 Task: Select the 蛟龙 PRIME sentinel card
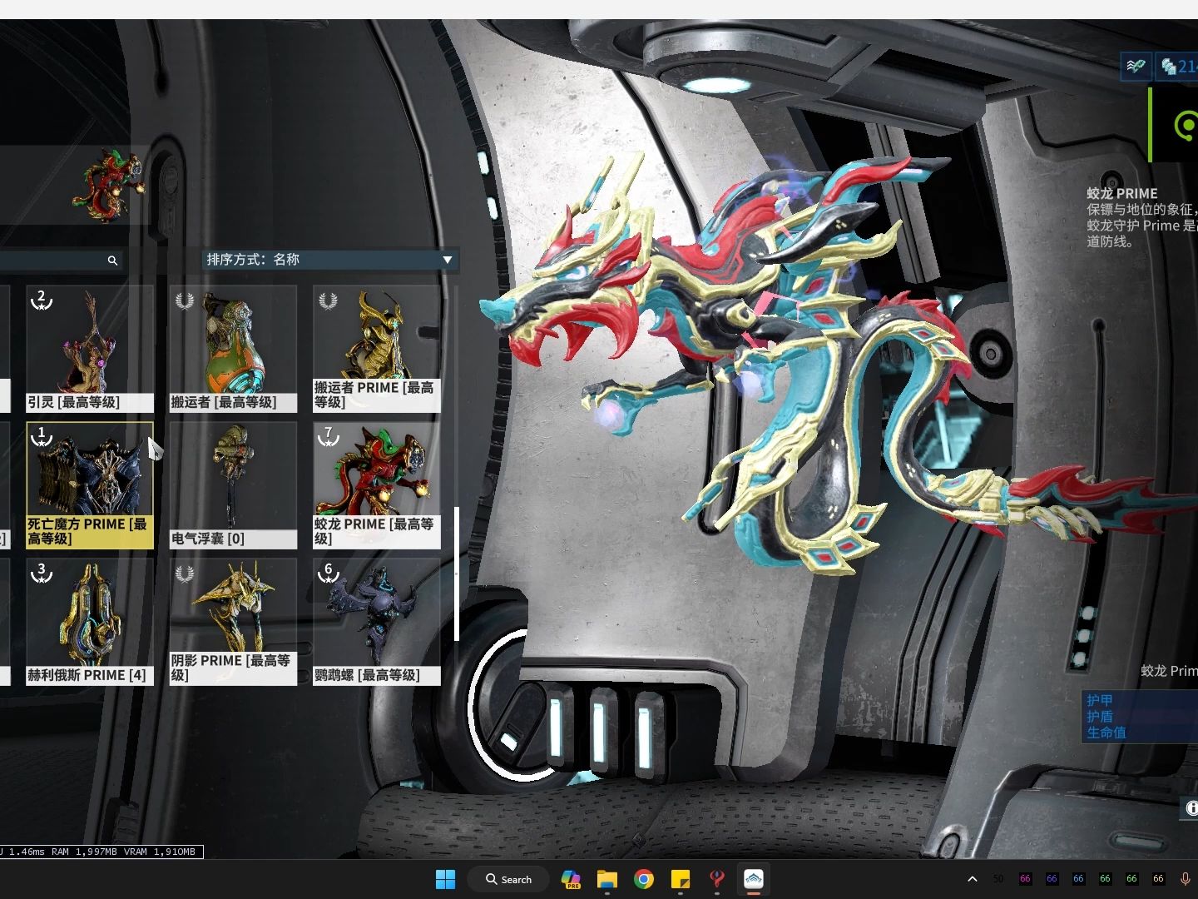coord(376,485)
